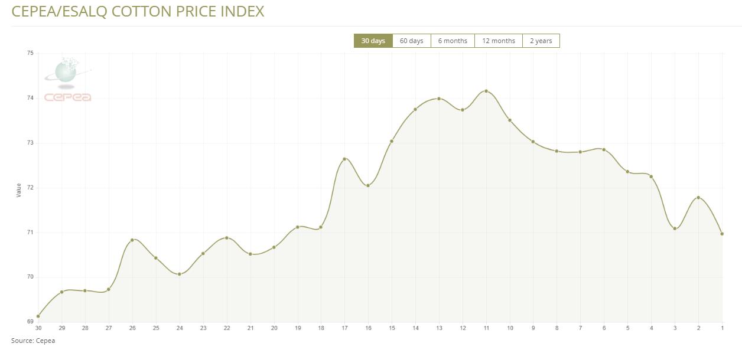This screenshot has width=742, height=350.
Task: Click the day 16 data point
Action: point(368,185)
